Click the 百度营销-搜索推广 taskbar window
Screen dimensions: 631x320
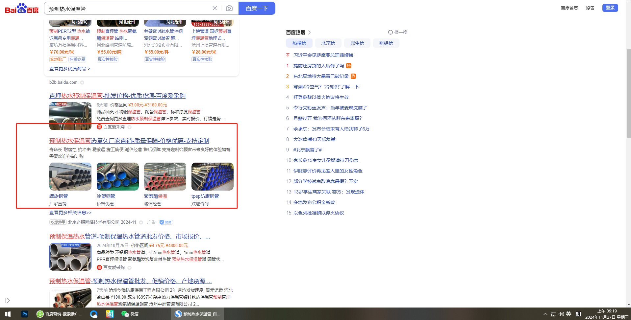(x=60, y=314)
